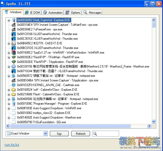163x151 pixels.
Task: Click the blank window icon beside tooltips_class32
Action: point(14,113)
